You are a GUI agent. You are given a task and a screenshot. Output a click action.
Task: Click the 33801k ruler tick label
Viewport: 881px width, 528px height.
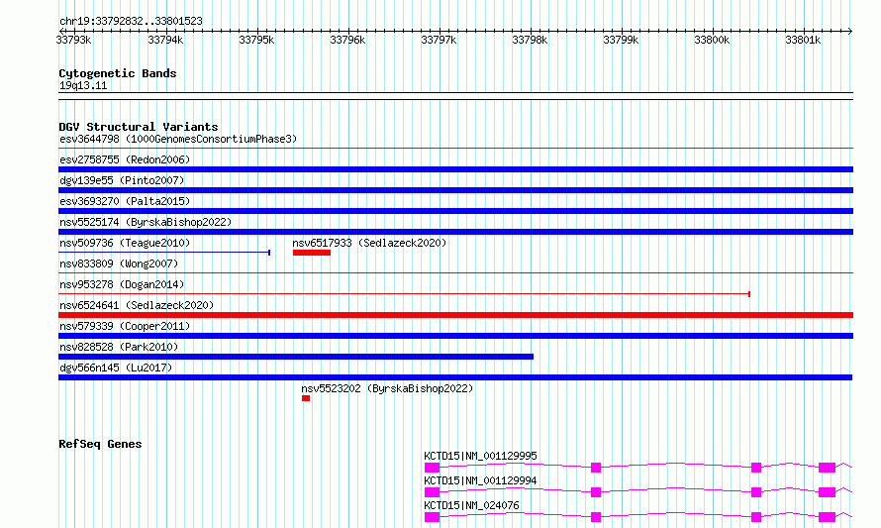tap(803, 40)
